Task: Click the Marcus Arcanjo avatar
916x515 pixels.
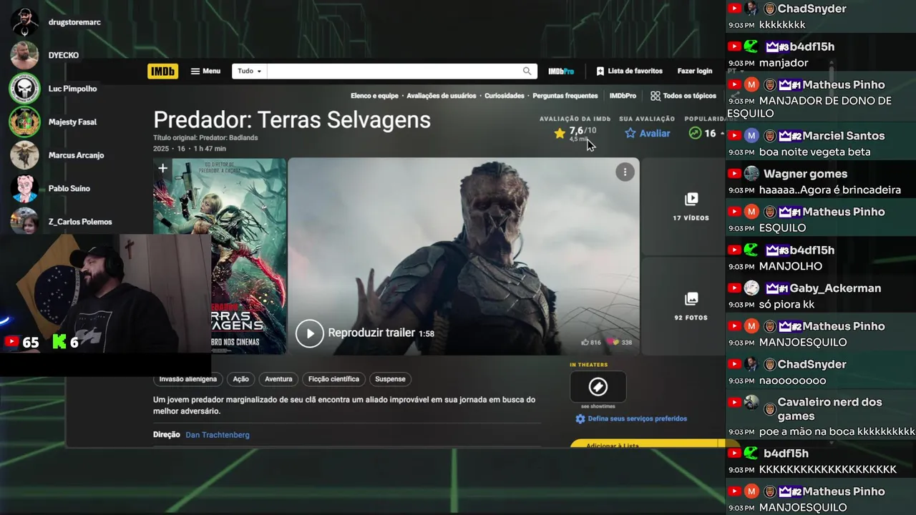Action: tap(24, 155)
